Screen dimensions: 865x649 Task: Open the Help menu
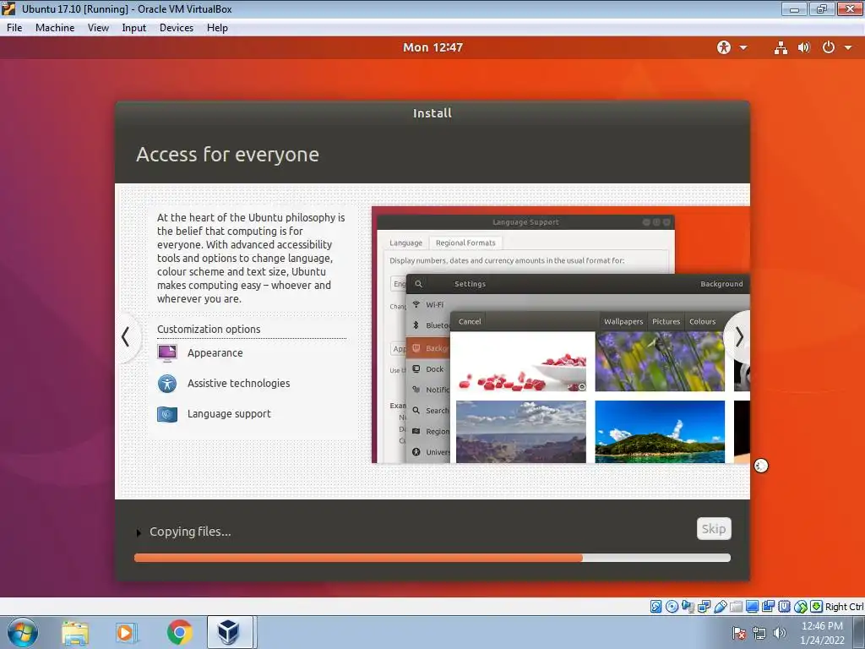tap(217, 28)
